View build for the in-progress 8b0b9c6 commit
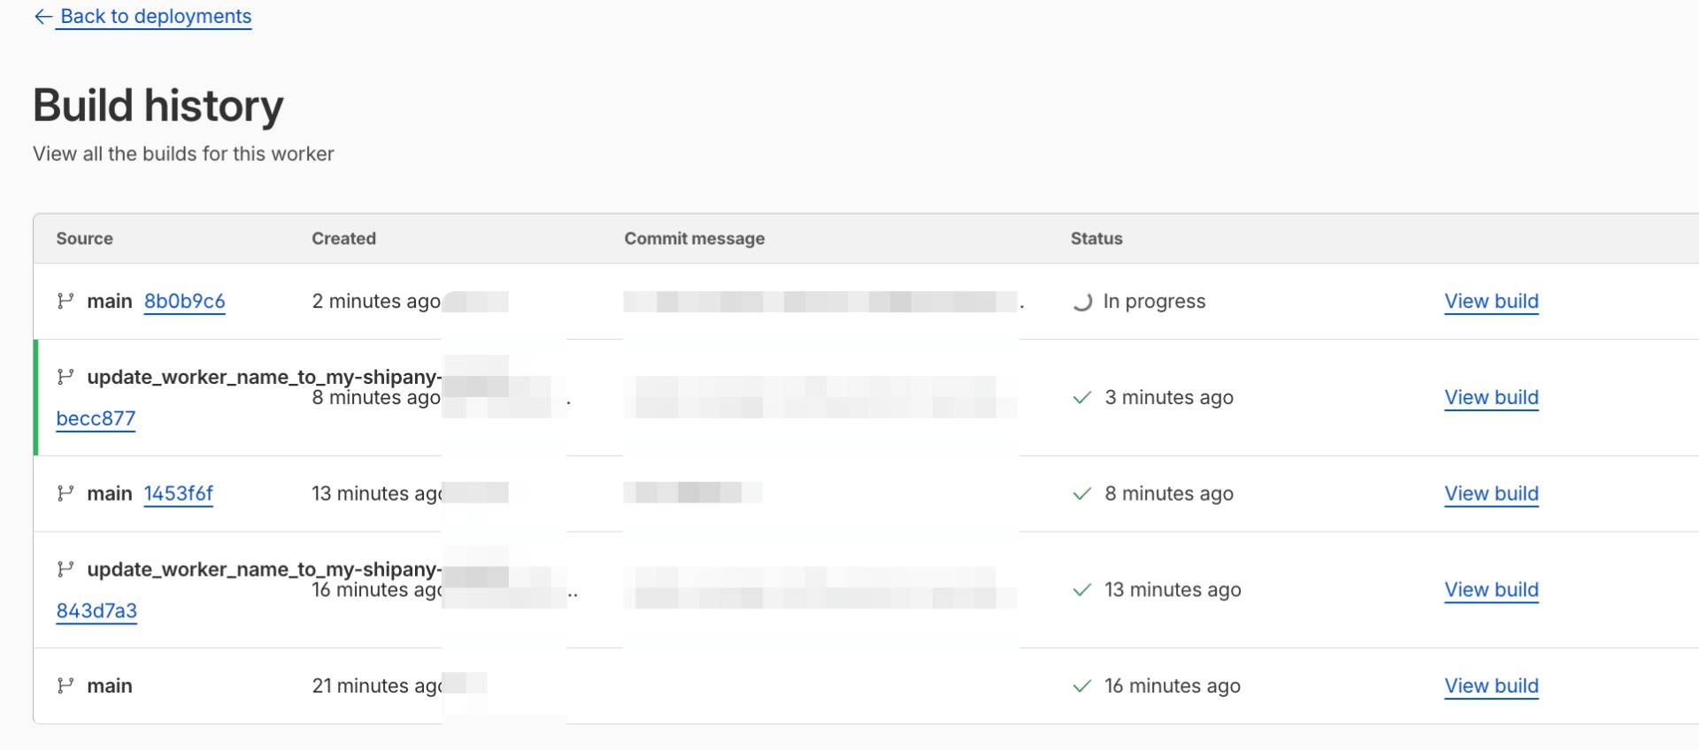This screenshot has height=750, width=1699. 1491,302
